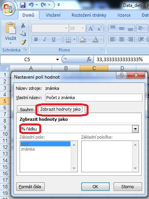This screenshot has height=199, width=149.
Task: Open the Name Box dropdown arrow
Action: pyautogui.click(x=57, y=60)
